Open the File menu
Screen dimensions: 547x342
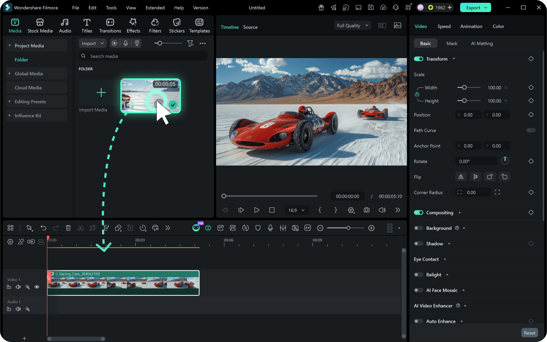click(x=75, y=7)
